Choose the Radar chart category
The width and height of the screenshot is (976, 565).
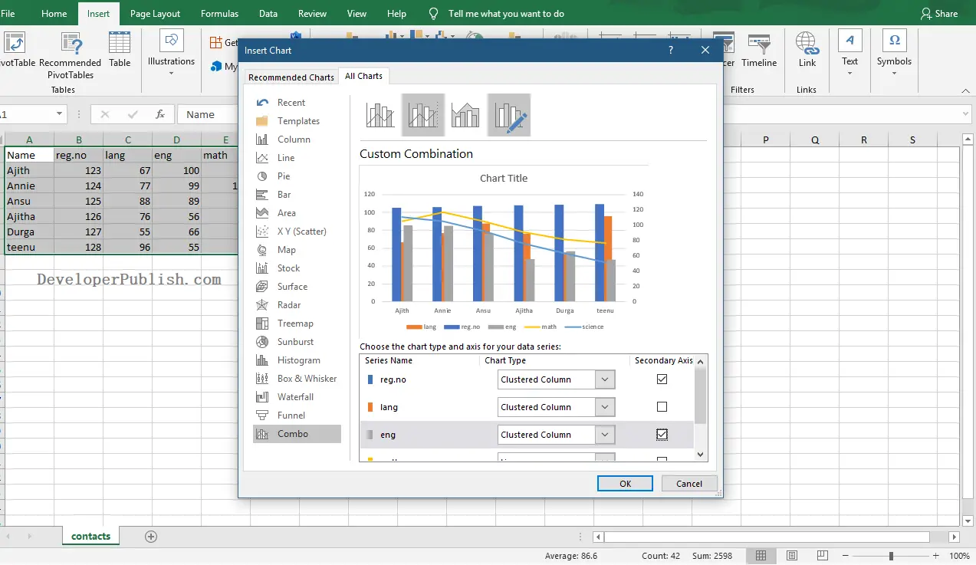pos(297,305)
